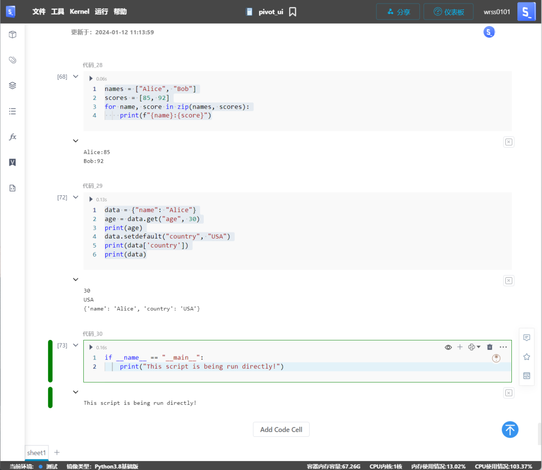Screen dimensions: 542x470
Task: Open the 文件 menu
Action: 39,12
